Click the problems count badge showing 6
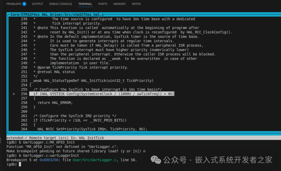 [x=24, y=4]
